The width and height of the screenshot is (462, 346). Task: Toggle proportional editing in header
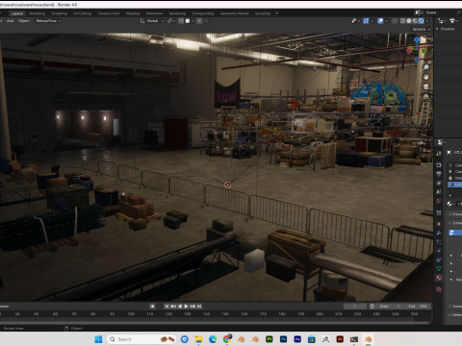click(199, 21)
